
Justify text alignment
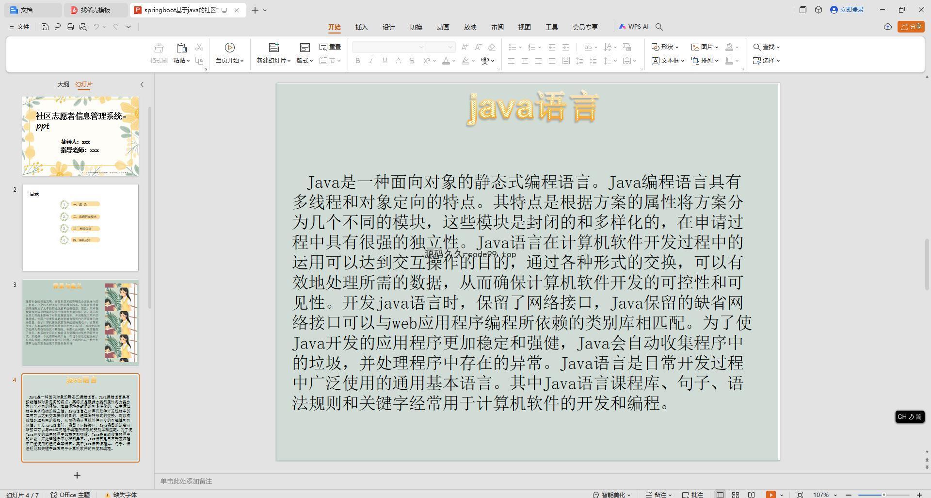tap(552, 61)
